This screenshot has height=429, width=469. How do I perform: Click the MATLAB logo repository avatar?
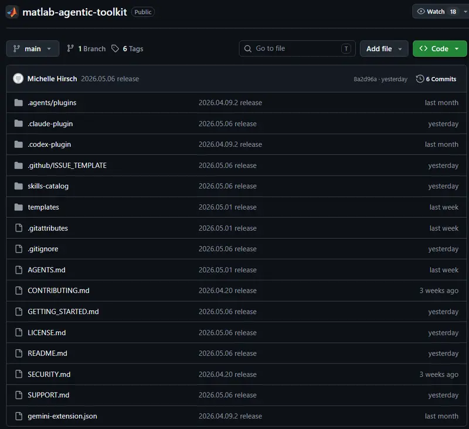(x=12, y=12)
